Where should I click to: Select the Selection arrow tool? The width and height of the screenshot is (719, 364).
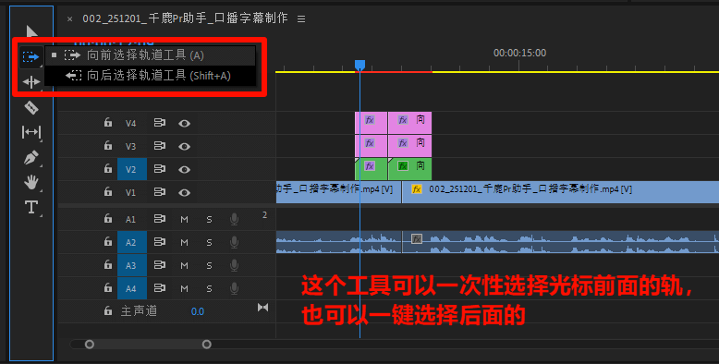[31, 32]
